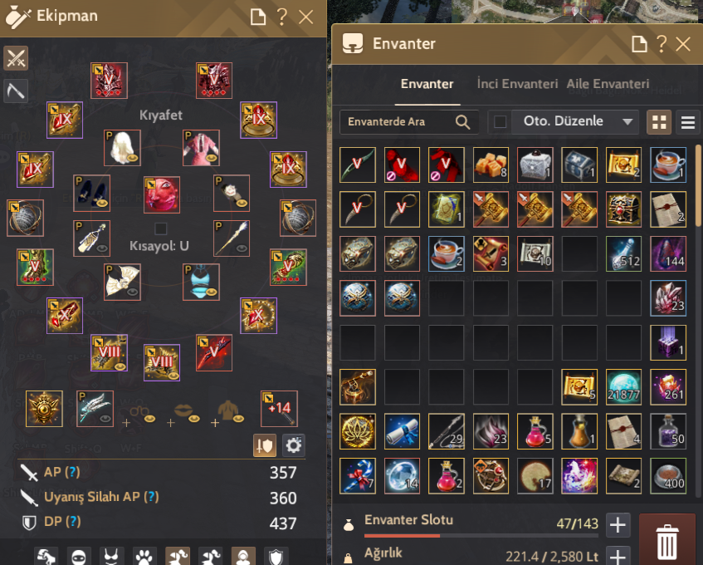Click the trash can delete icon
Viewport: 703px width, 565px height.
coord(667,541)
